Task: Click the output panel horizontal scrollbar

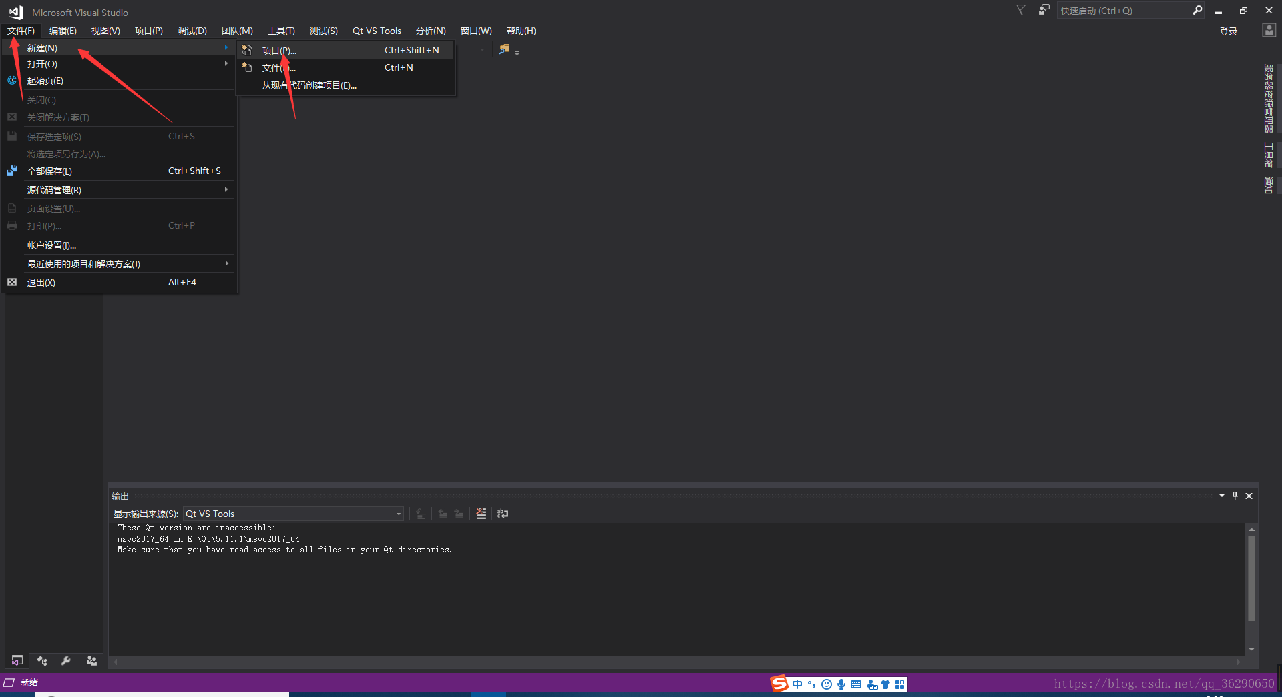Action: pyautogui.click(x=676, y=662)
